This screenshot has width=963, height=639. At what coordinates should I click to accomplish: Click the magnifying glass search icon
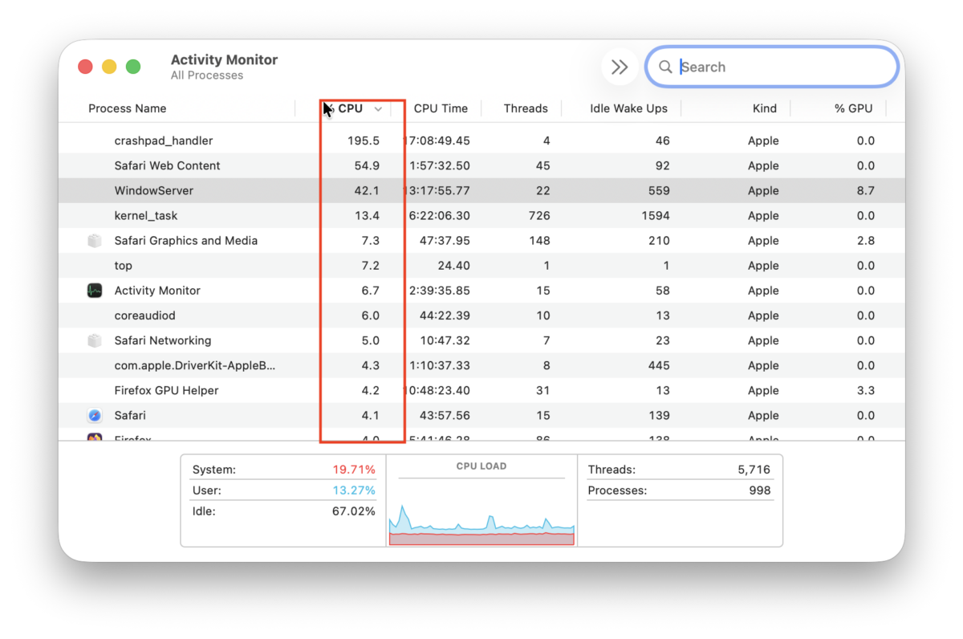(x=665, y=67)
